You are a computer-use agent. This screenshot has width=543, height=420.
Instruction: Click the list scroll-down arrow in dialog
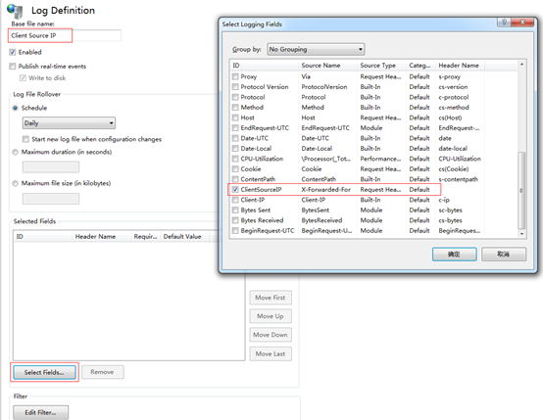(x=521, y=234)
